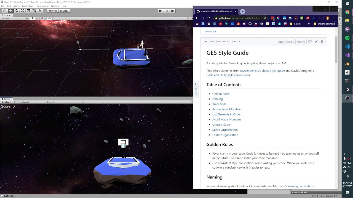Open file in GitHub Desktop icon

(x=310, y=42)
